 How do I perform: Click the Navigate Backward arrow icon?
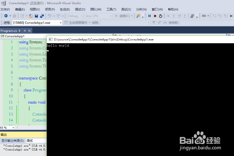pyautogui.click(x=6, y=16)
